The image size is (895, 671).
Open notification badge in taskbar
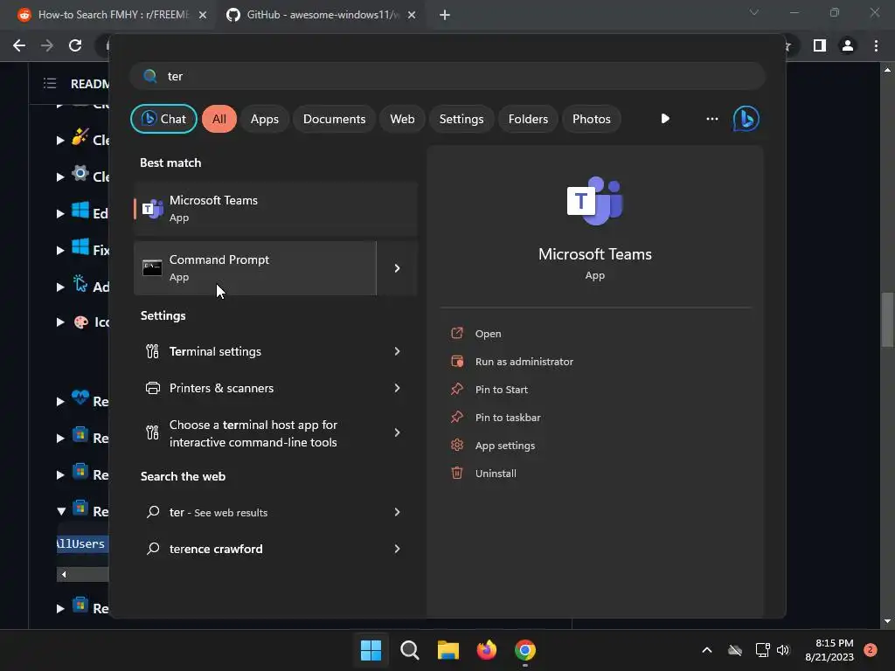point(870,650)
